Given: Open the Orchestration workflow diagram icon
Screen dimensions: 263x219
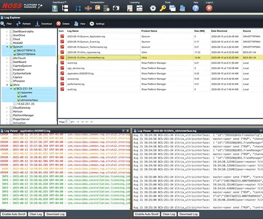Looking at the screenshot, I should point(78,8).
